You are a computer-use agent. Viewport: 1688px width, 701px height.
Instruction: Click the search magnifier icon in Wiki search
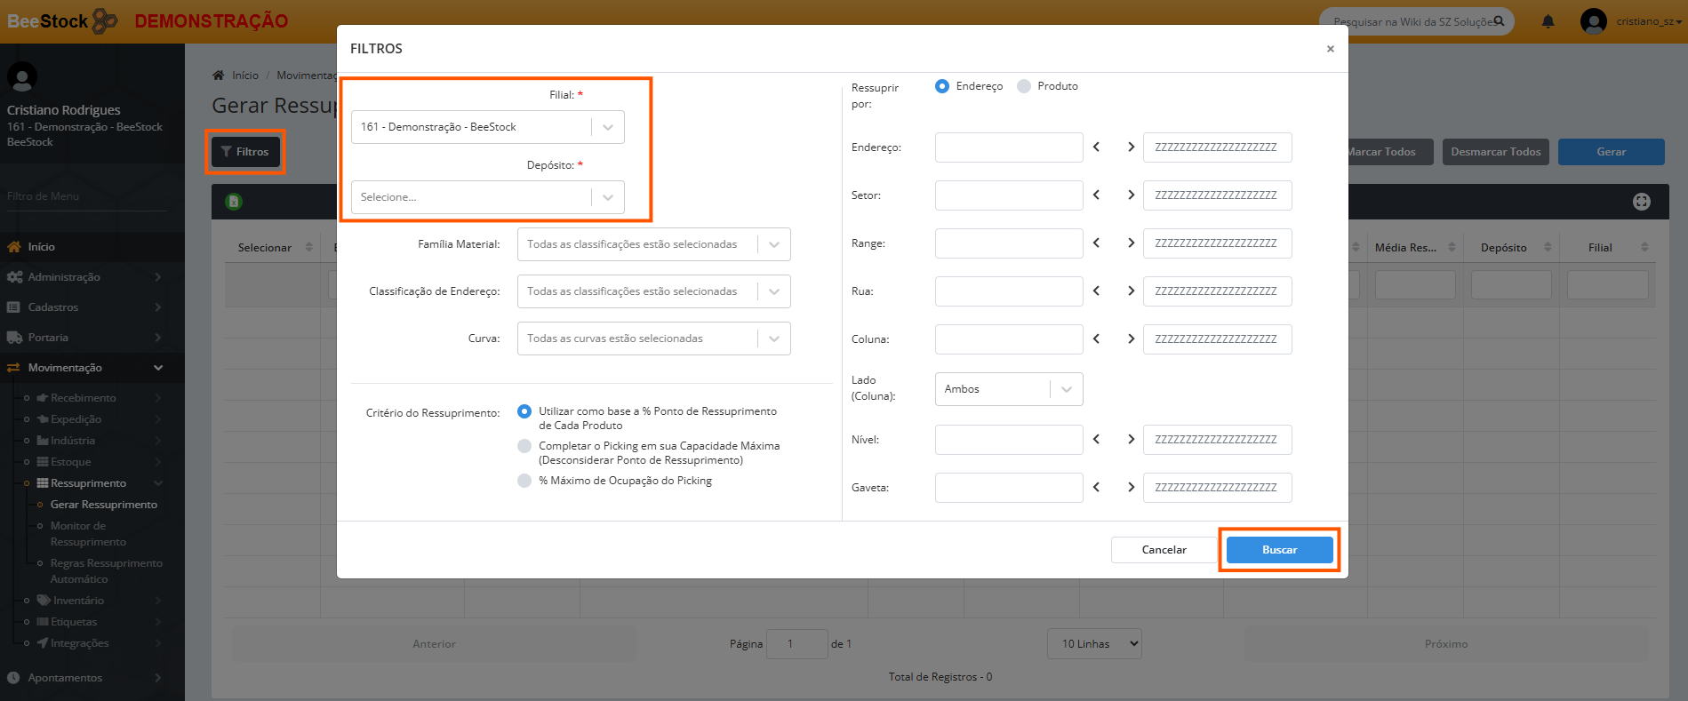click(x=1499, y=21)
